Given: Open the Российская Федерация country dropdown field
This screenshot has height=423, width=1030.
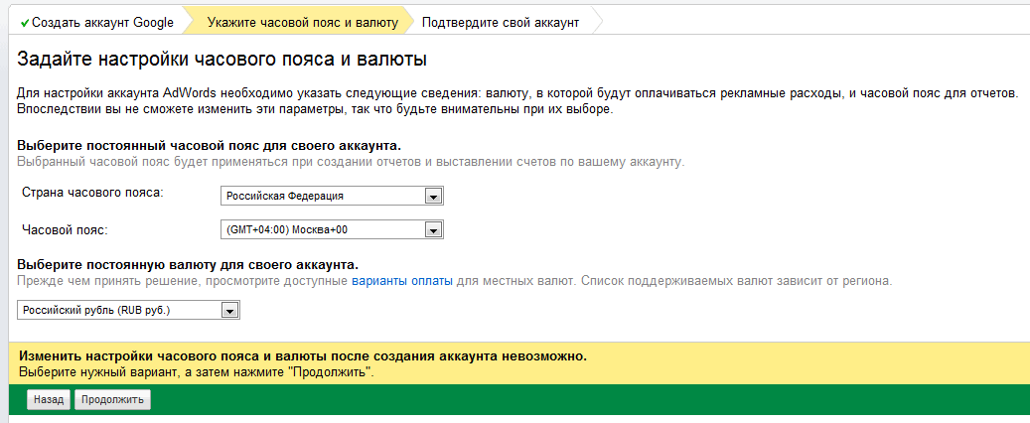Looking at the screenshot, I should click(322, 196).
